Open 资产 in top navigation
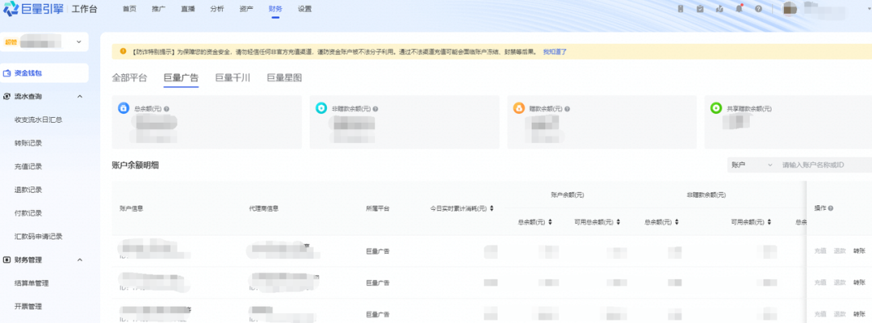The height and width of the screenshot is (323, 872). [x=245, y=9]
